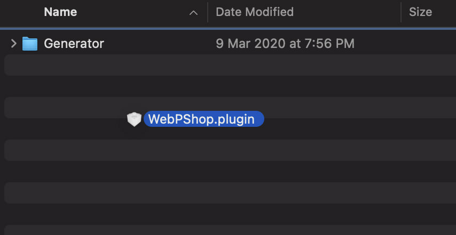Click blank area right of Size header label
456x235 pixels.
coord(444,12)
